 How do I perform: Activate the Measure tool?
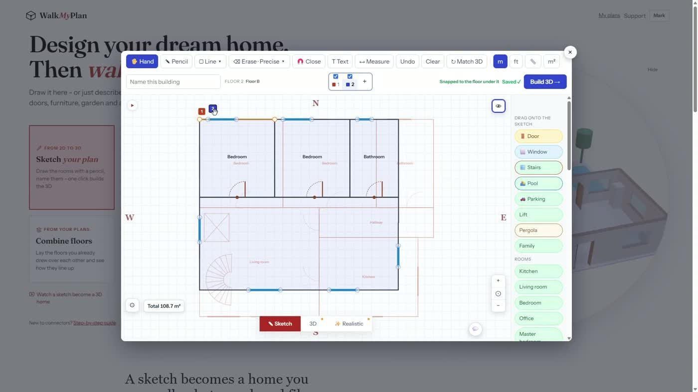click(374, 61)
